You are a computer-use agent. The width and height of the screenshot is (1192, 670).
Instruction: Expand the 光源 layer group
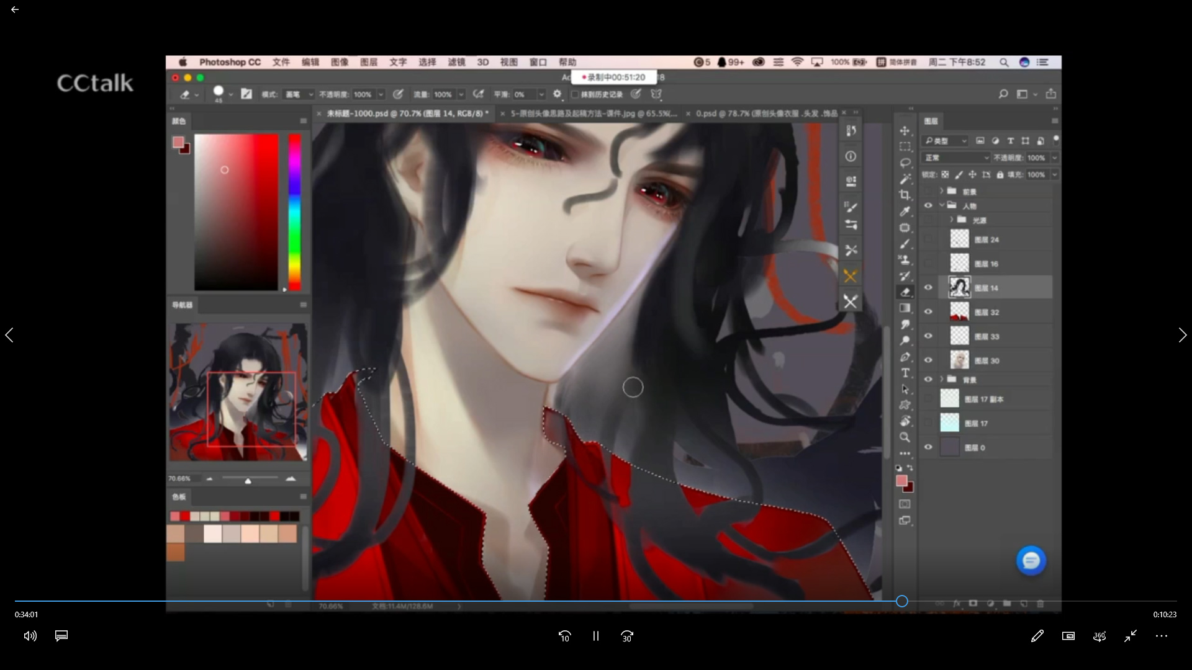[x=951, y=220]
